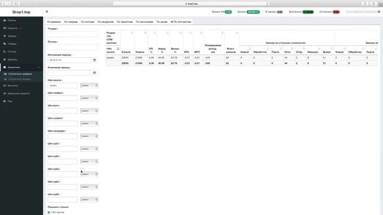Click the news icon beside Новости
The image size is (383, 215).
pyautogui.click(x=4, y=28)
